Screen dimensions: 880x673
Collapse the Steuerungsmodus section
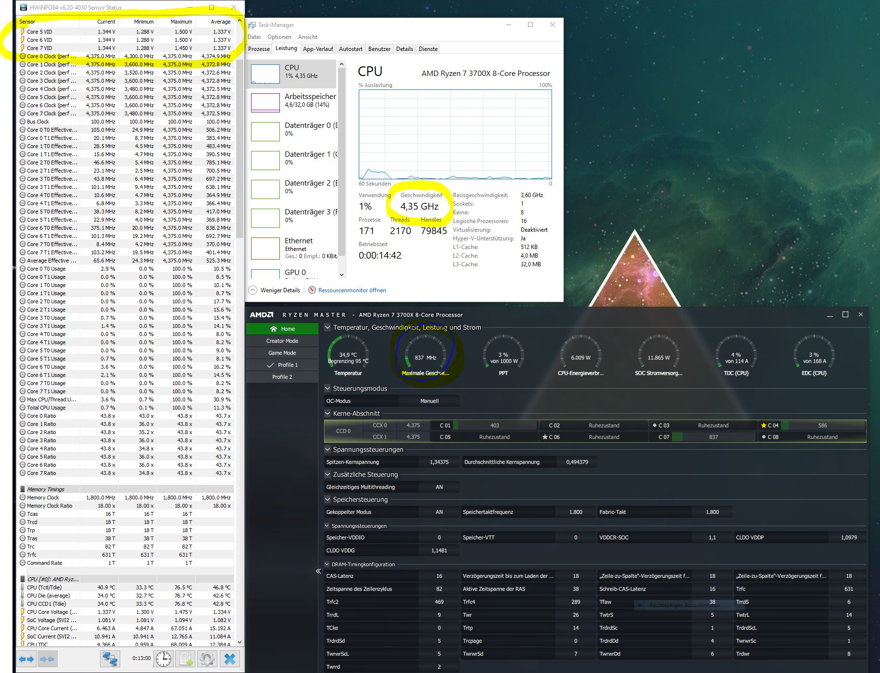[x=327, y=388]
